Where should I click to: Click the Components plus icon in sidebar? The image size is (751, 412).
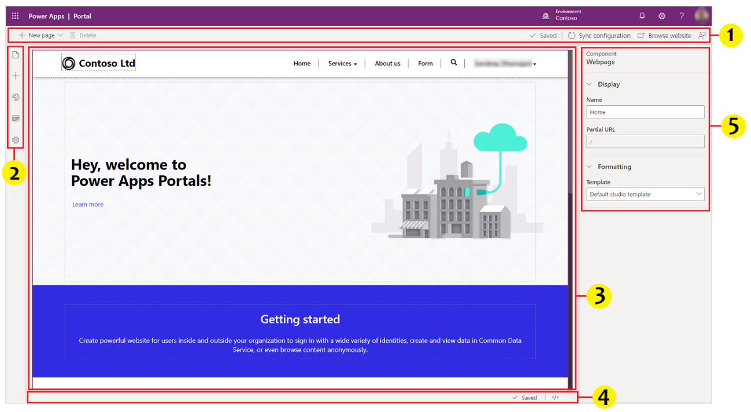pos(16,76)
